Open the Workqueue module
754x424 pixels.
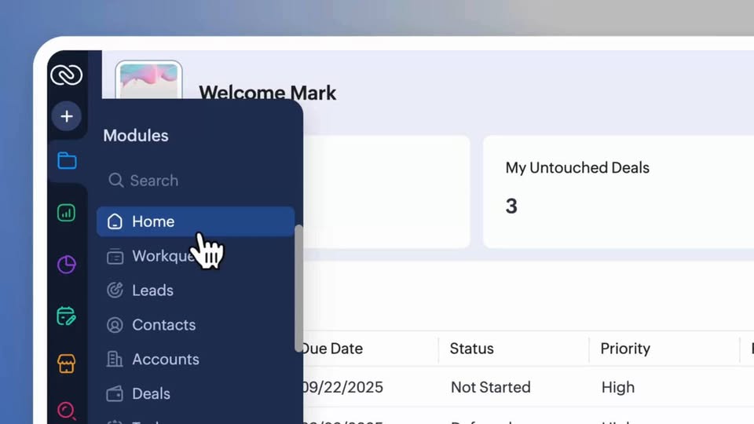[161, 256]
